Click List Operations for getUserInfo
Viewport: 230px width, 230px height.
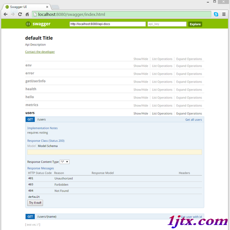[162, 82]
